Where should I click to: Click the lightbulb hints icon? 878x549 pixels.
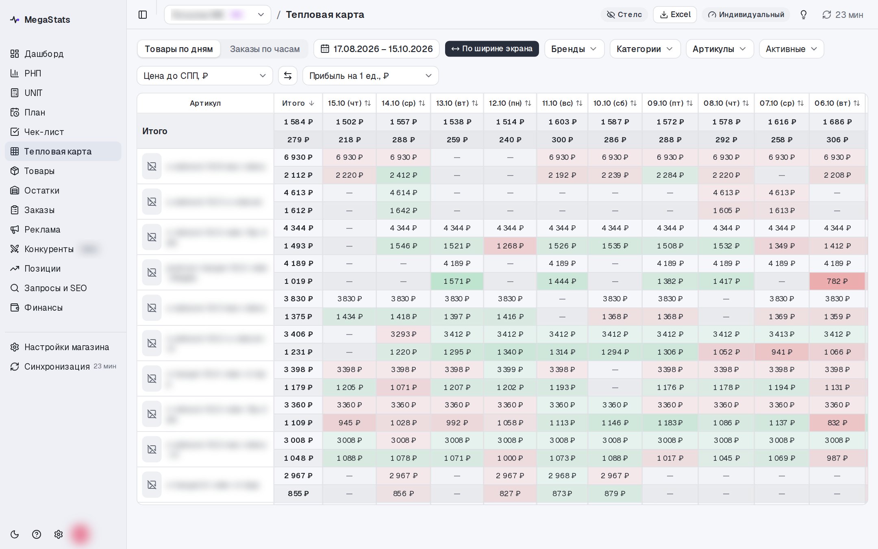pyautogui.click(x=803, y=15)
